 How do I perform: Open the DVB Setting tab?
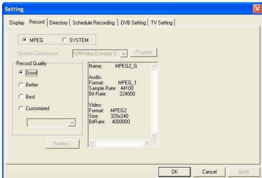click(133, 22)
